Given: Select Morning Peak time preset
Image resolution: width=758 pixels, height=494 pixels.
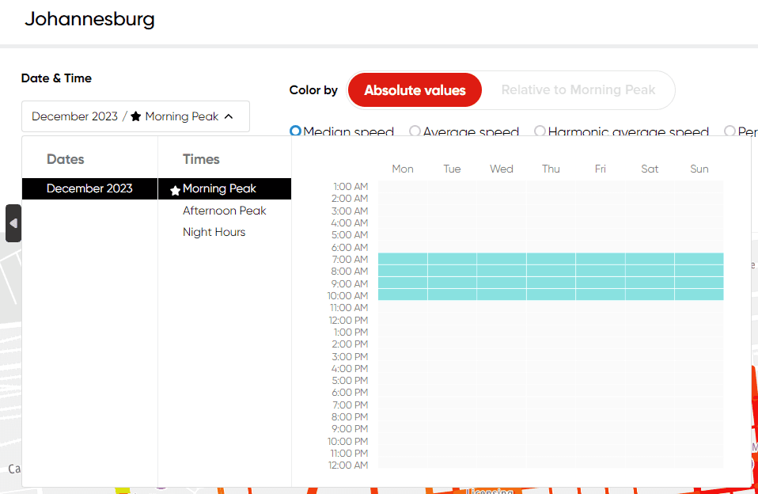Looking at the screenshot, I should (219, 188).
